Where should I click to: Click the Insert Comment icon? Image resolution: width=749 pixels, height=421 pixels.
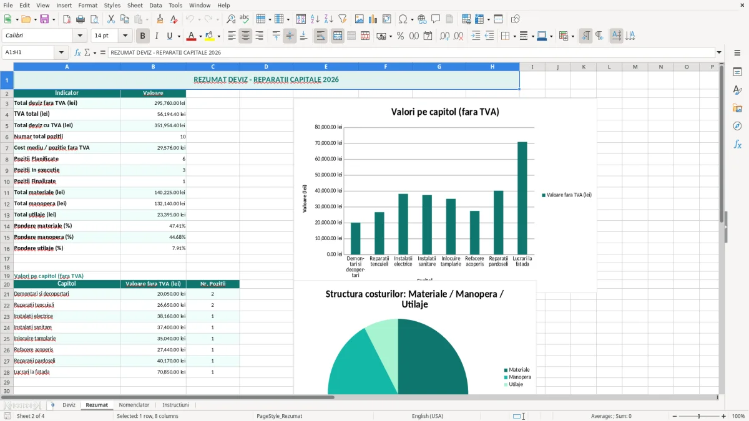[x=436, y=19]
